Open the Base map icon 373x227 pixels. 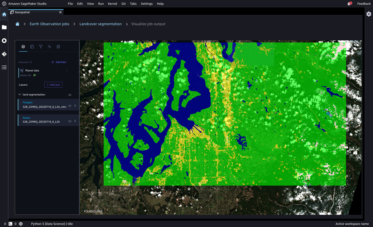(x=58, y=47)
